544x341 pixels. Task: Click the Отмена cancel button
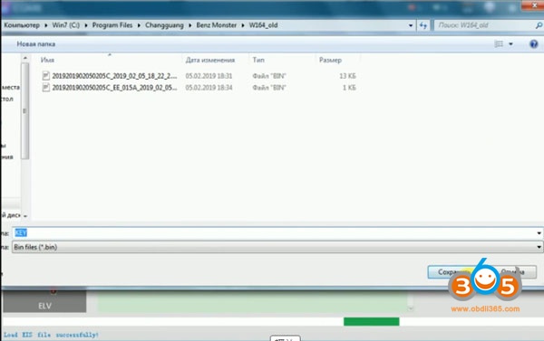click(512, 272)
